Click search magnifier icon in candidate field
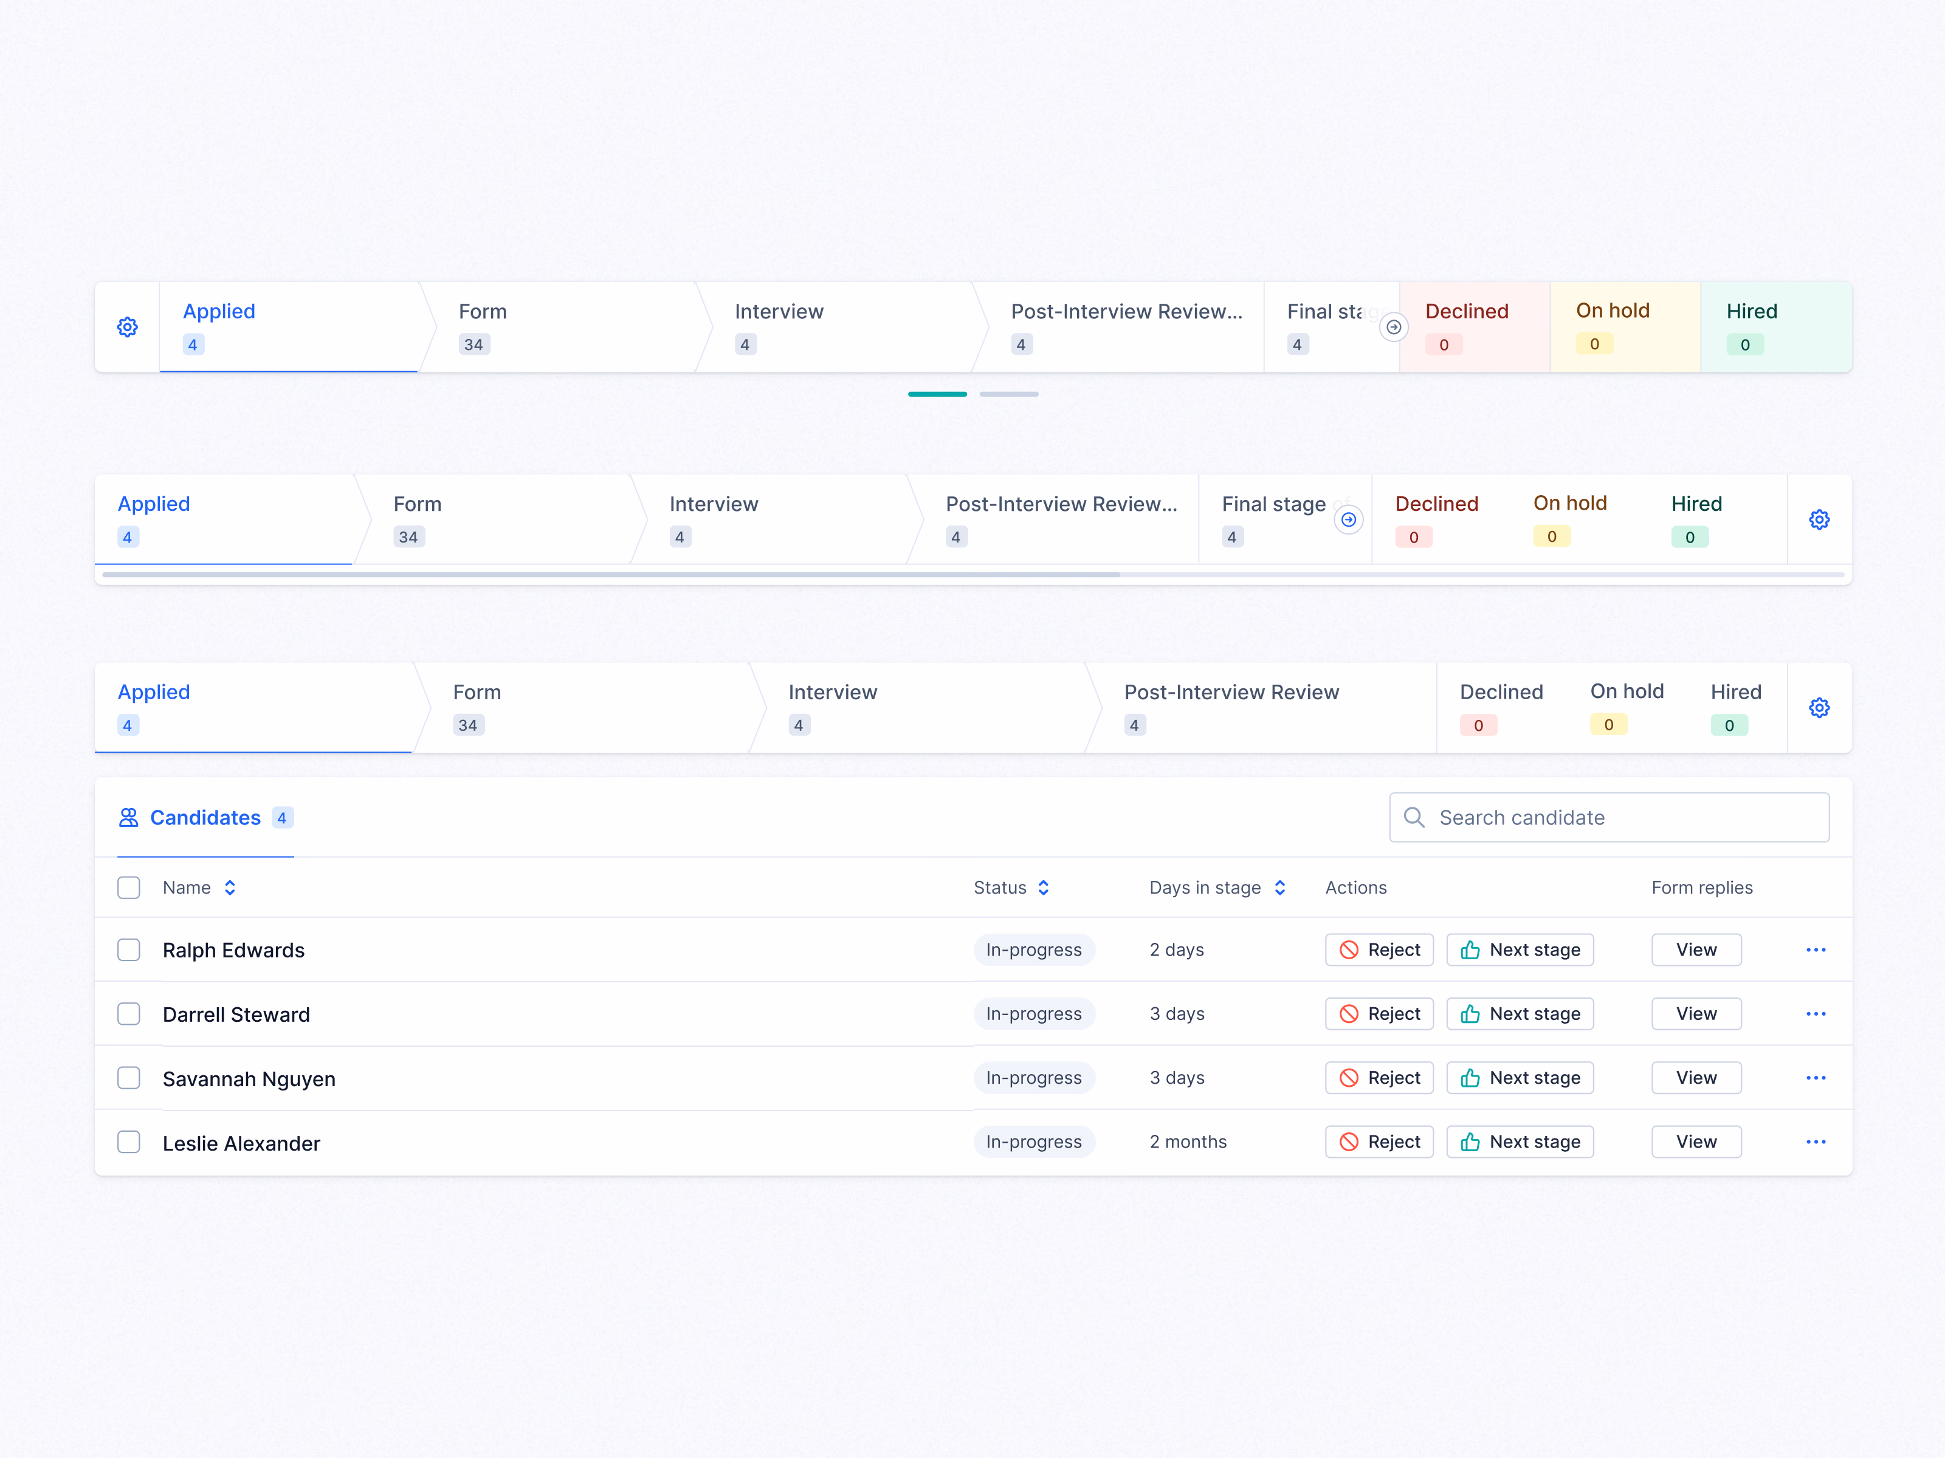1945x1458 pixels. pos(1414,817)
